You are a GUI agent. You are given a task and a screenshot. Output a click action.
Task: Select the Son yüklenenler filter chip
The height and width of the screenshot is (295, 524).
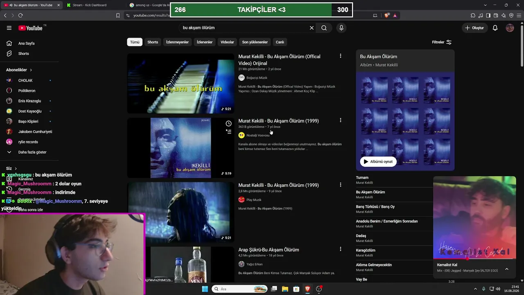(x=255, y=42)
